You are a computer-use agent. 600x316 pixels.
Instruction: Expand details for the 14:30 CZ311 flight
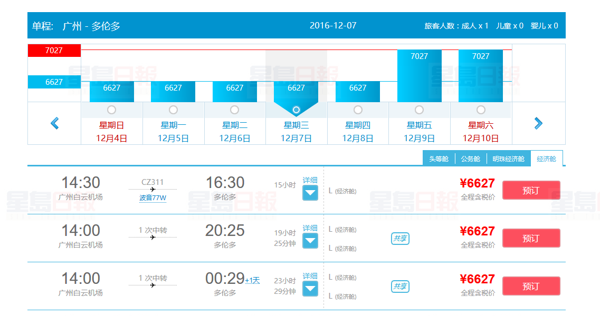click(310, 193)
